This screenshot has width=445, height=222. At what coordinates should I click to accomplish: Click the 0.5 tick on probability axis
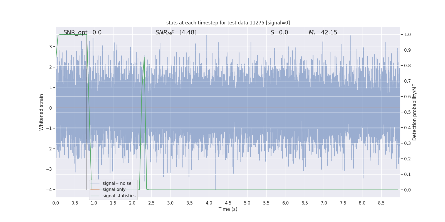[x=407, y=112]
